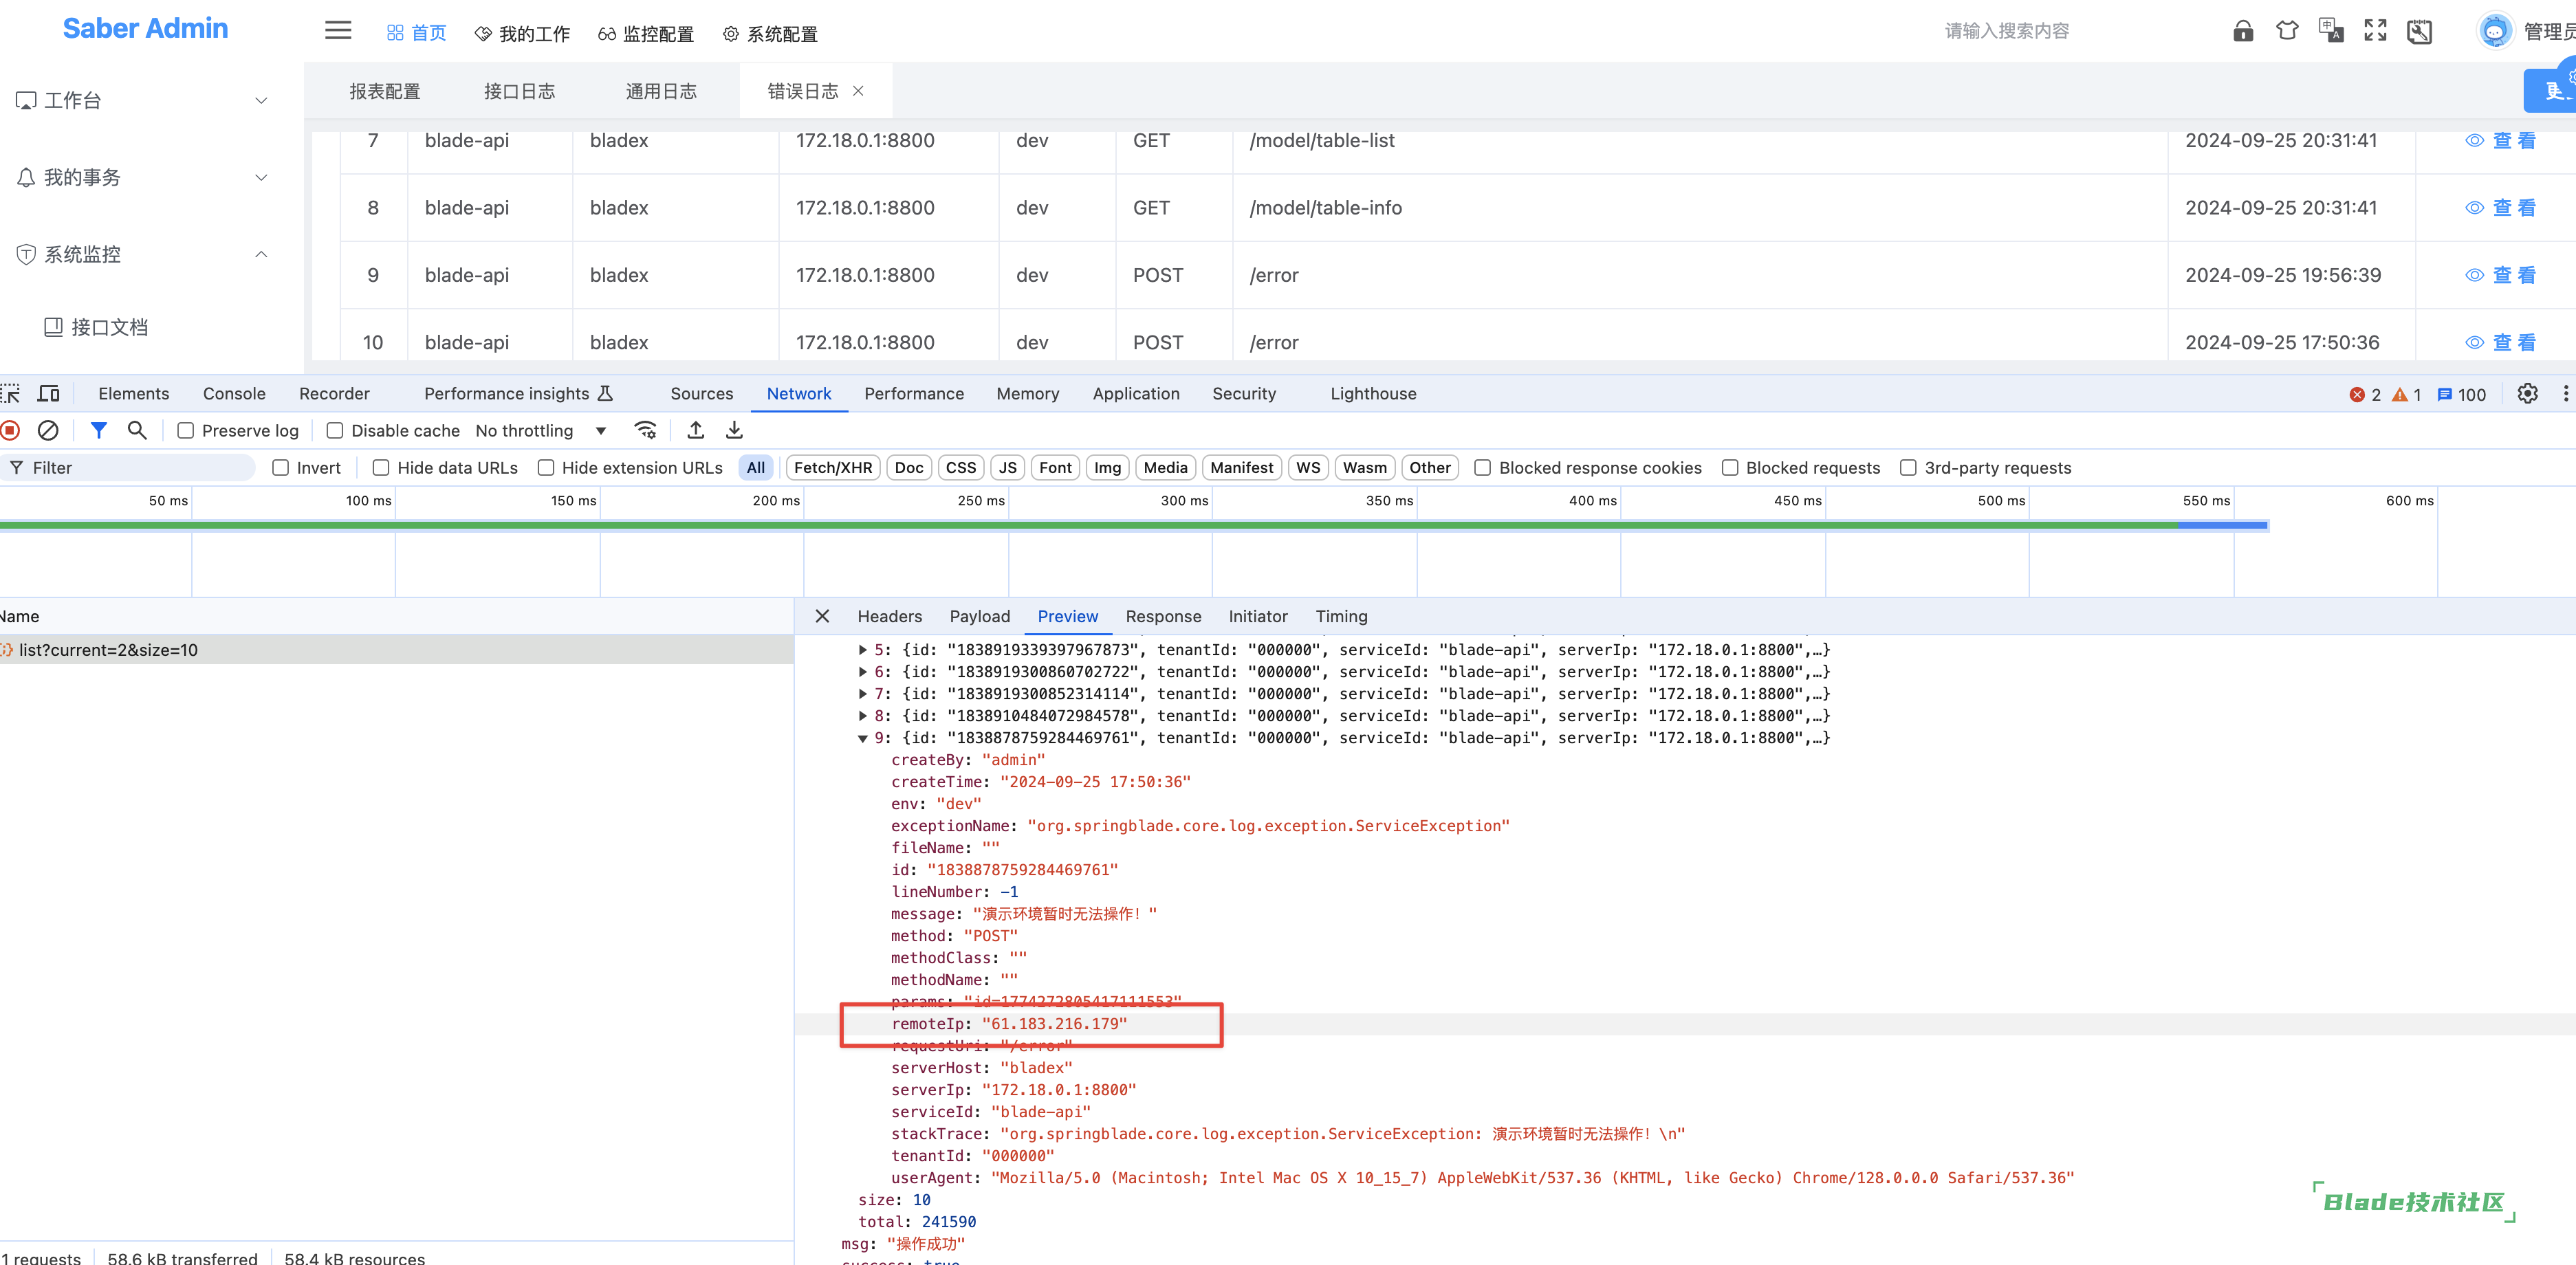Stop recording network log
The height and width of the screenshot is (1265, 2576).
(10, 431)
